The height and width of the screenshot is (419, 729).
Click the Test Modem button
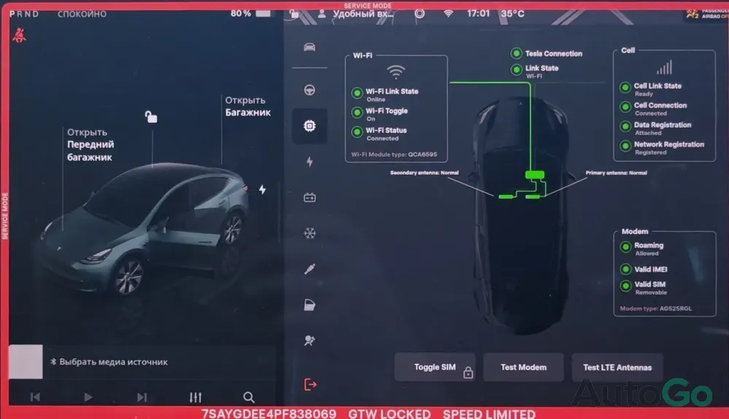[523, 367]
